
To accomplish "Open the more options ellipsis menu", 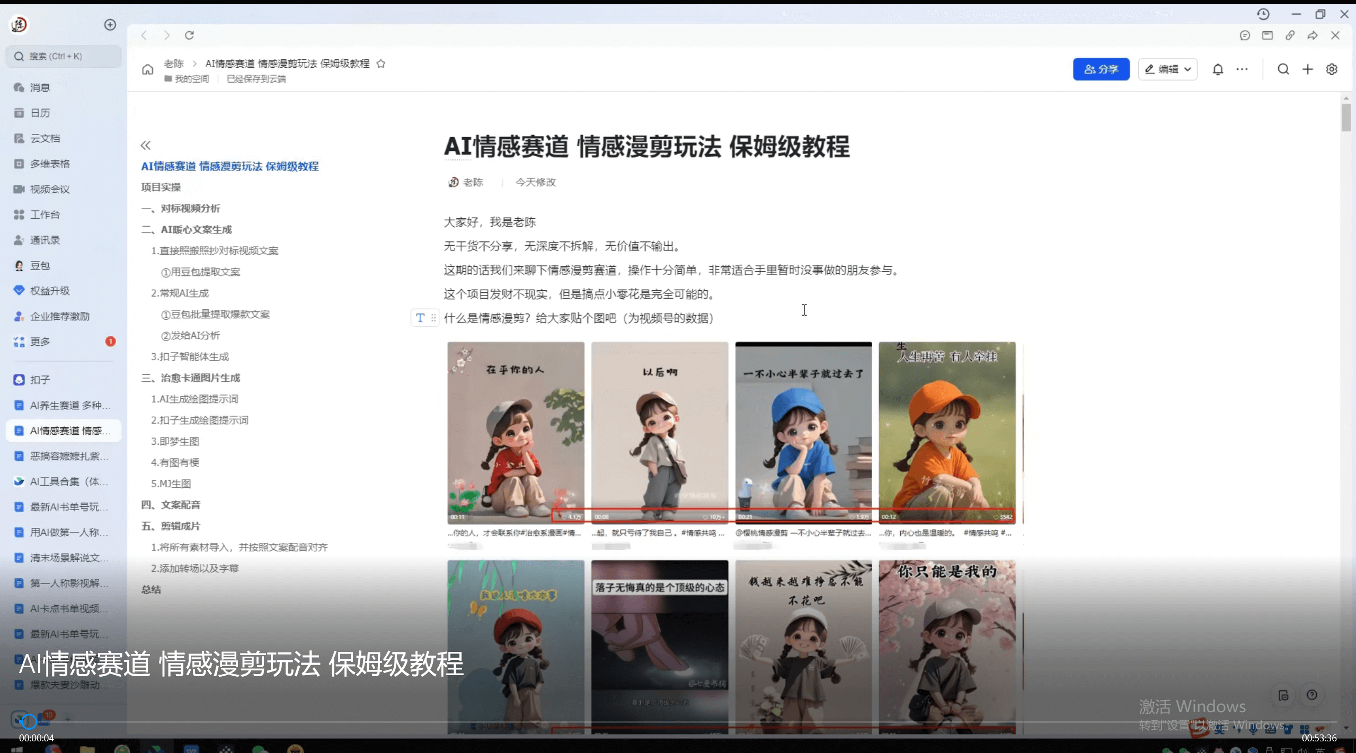I will point(1242,69).
